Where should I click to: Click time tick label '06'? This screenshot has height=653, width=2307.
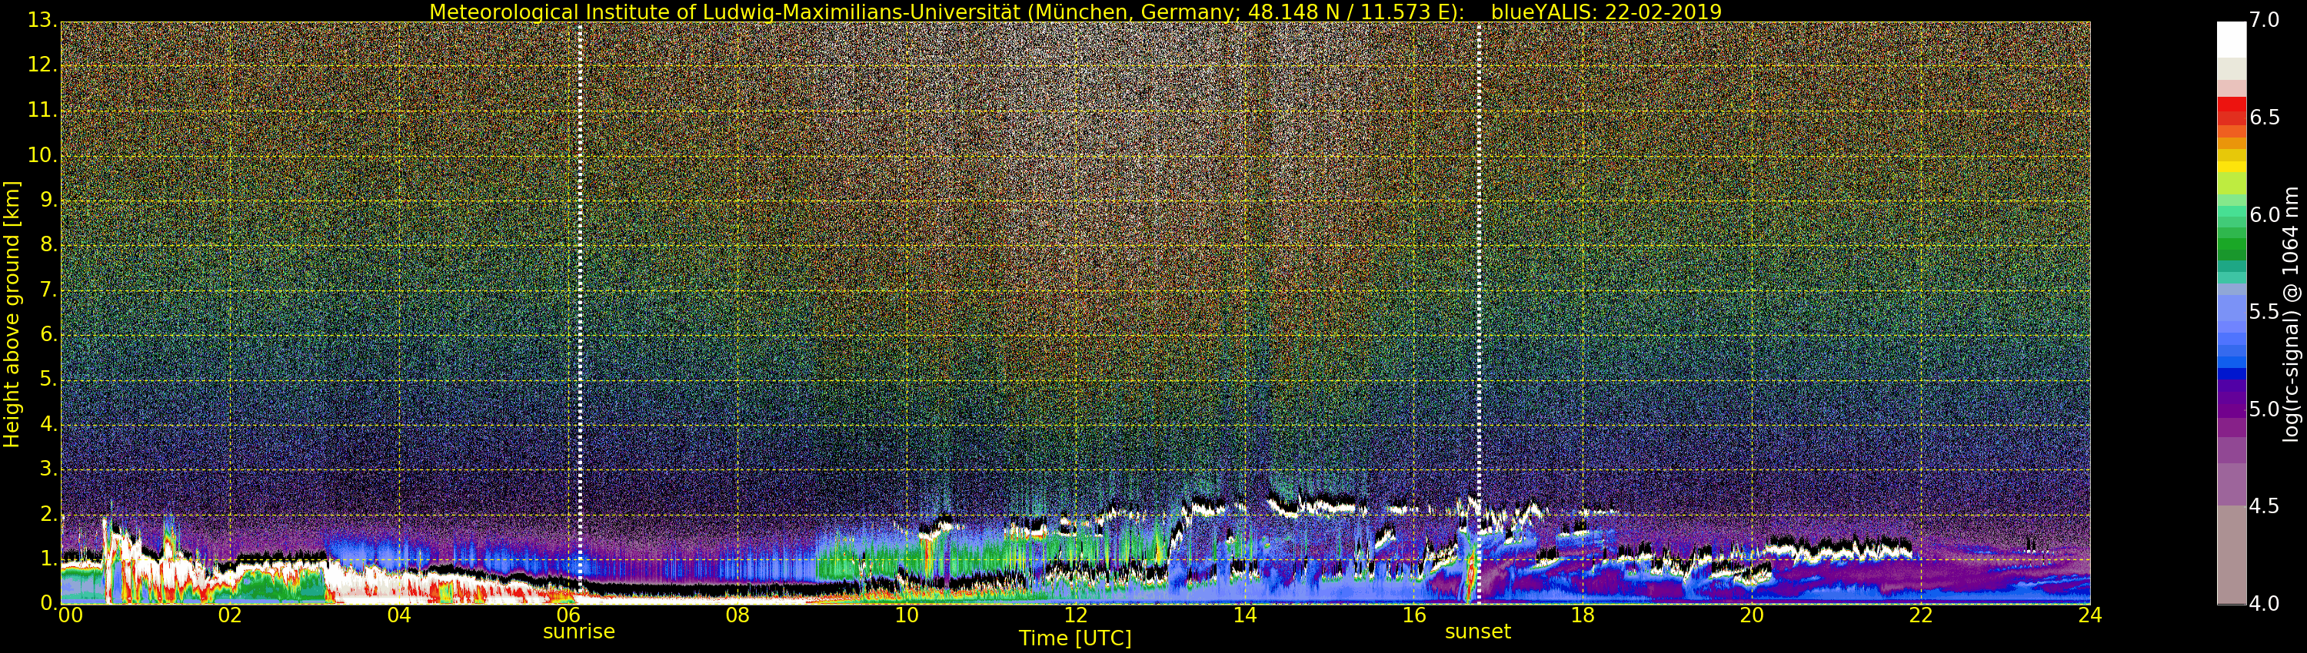(569, 615)
